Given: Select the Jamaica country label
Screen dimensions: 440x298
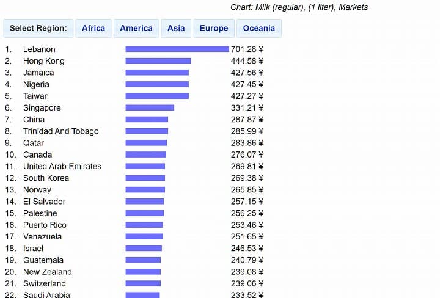Looking at the screenshot, I should click(38, 73).
